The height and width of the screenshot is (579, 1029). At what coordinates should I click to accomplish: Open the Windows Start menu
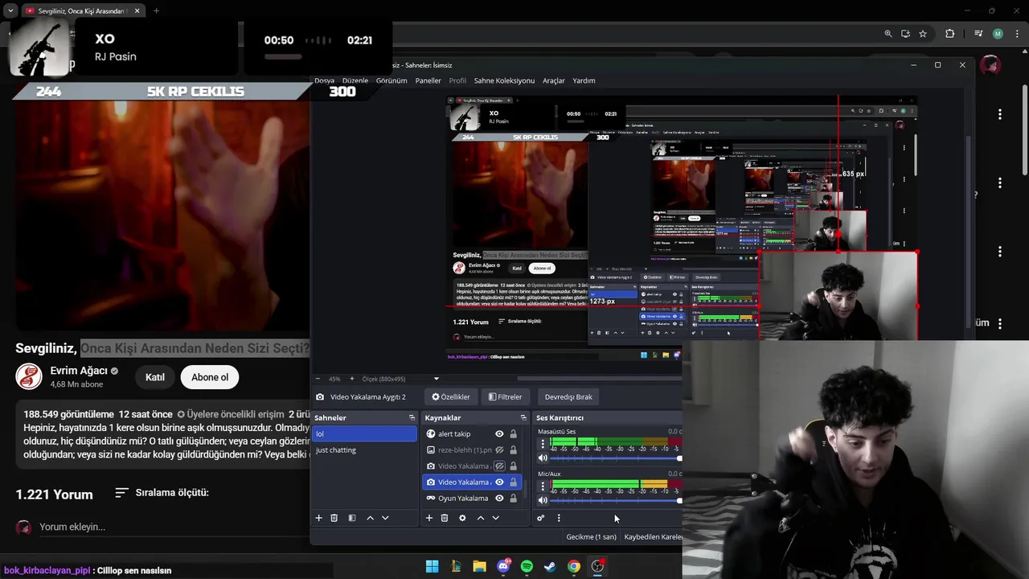click(432, 566)
